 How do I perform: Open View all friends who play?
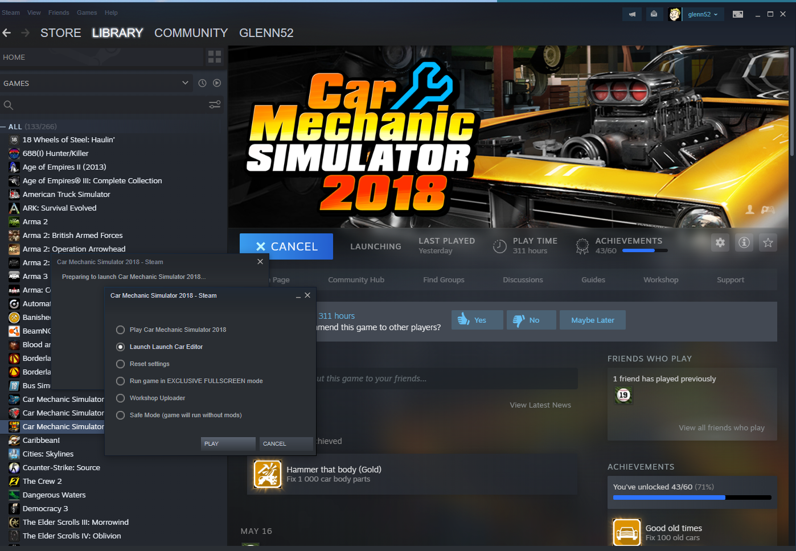(x=721, y=428)
